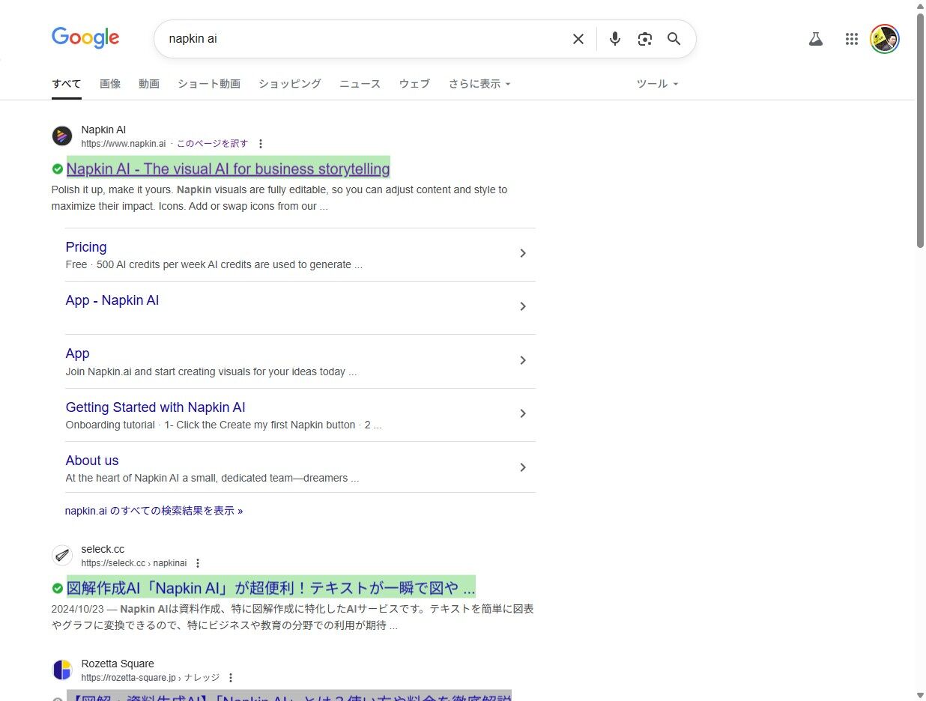Open Napkin AI - The visual AI result
Viewport: 926px width, 701px height.
click(229, 169)
